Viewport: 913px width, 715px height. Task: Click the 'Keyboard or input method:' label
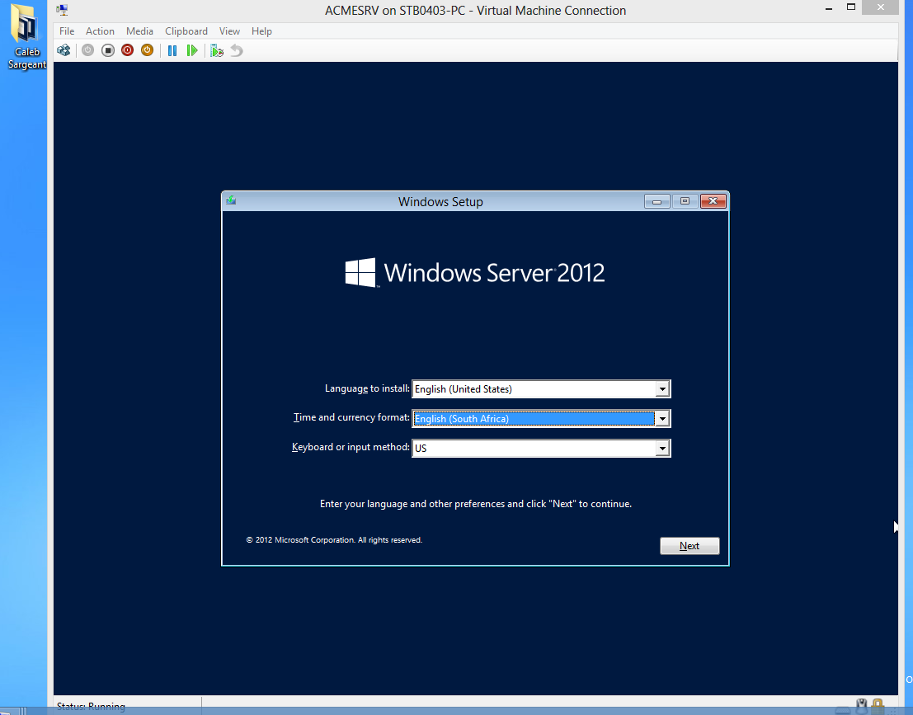[351, 447]
